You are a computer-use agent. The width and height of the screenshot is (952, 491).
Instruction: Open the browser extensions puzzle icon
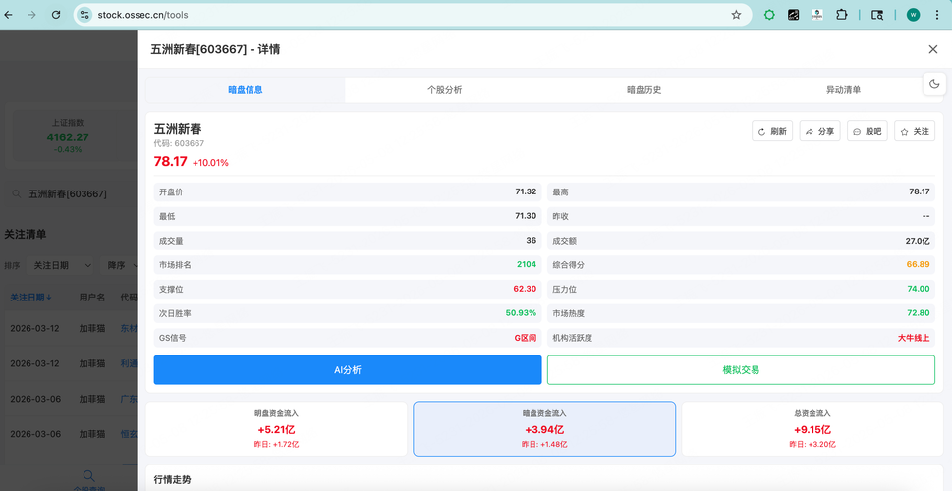[x=842, y=15]
